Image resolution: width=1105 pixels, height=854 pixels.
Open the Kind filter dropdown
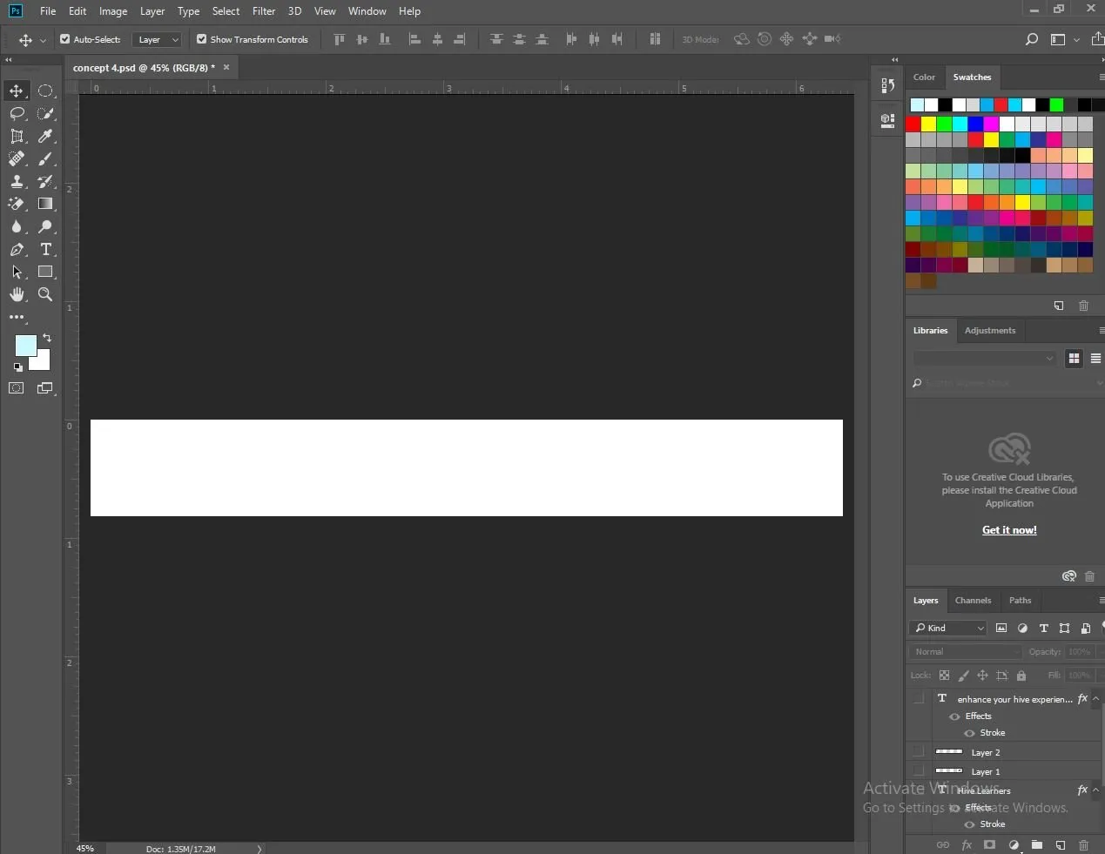(x=948, y=628)
